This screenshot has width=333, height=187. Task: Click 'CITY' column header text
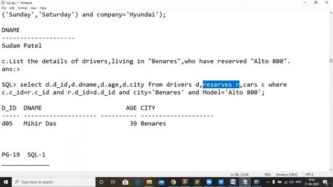point(148,108)
